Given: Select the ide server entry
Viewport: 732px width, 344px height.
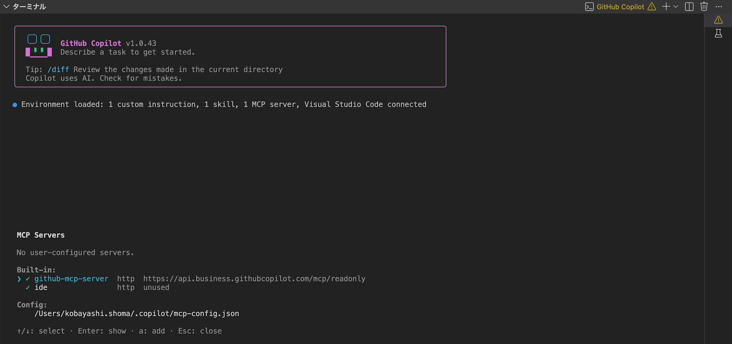Looking at the screenshot, I should (x=41, y=287).
